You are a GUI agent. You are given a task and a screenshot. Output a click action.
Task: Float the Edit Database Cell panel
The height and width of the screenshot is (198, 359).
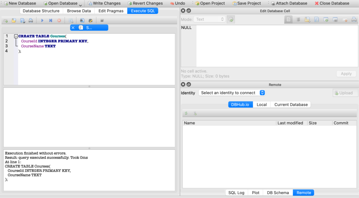pyautogui.click(x=189, y=11)
